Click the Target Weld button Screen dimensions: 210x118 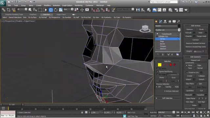[x=201, y=36]
